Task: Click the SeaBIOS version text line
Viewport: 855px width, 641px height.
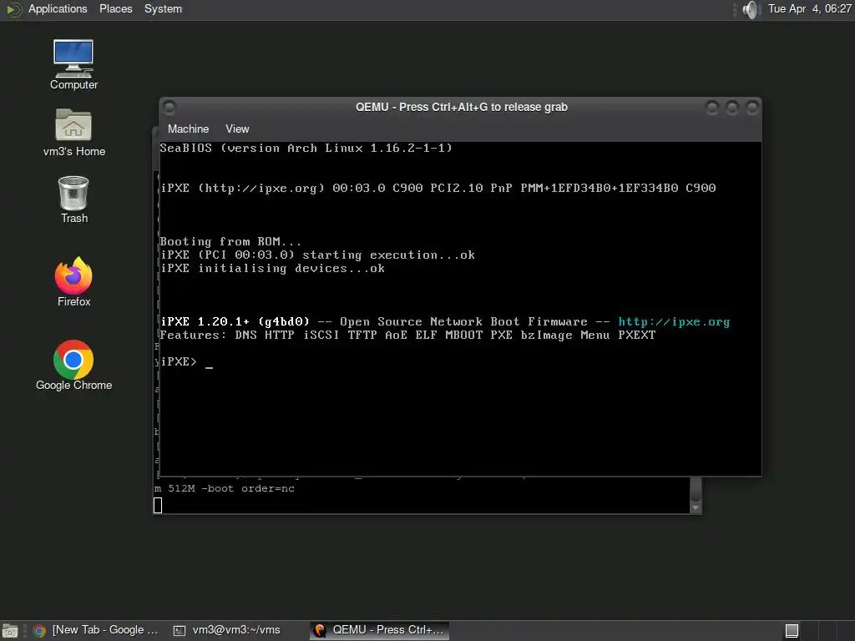Action: [306, 149]
